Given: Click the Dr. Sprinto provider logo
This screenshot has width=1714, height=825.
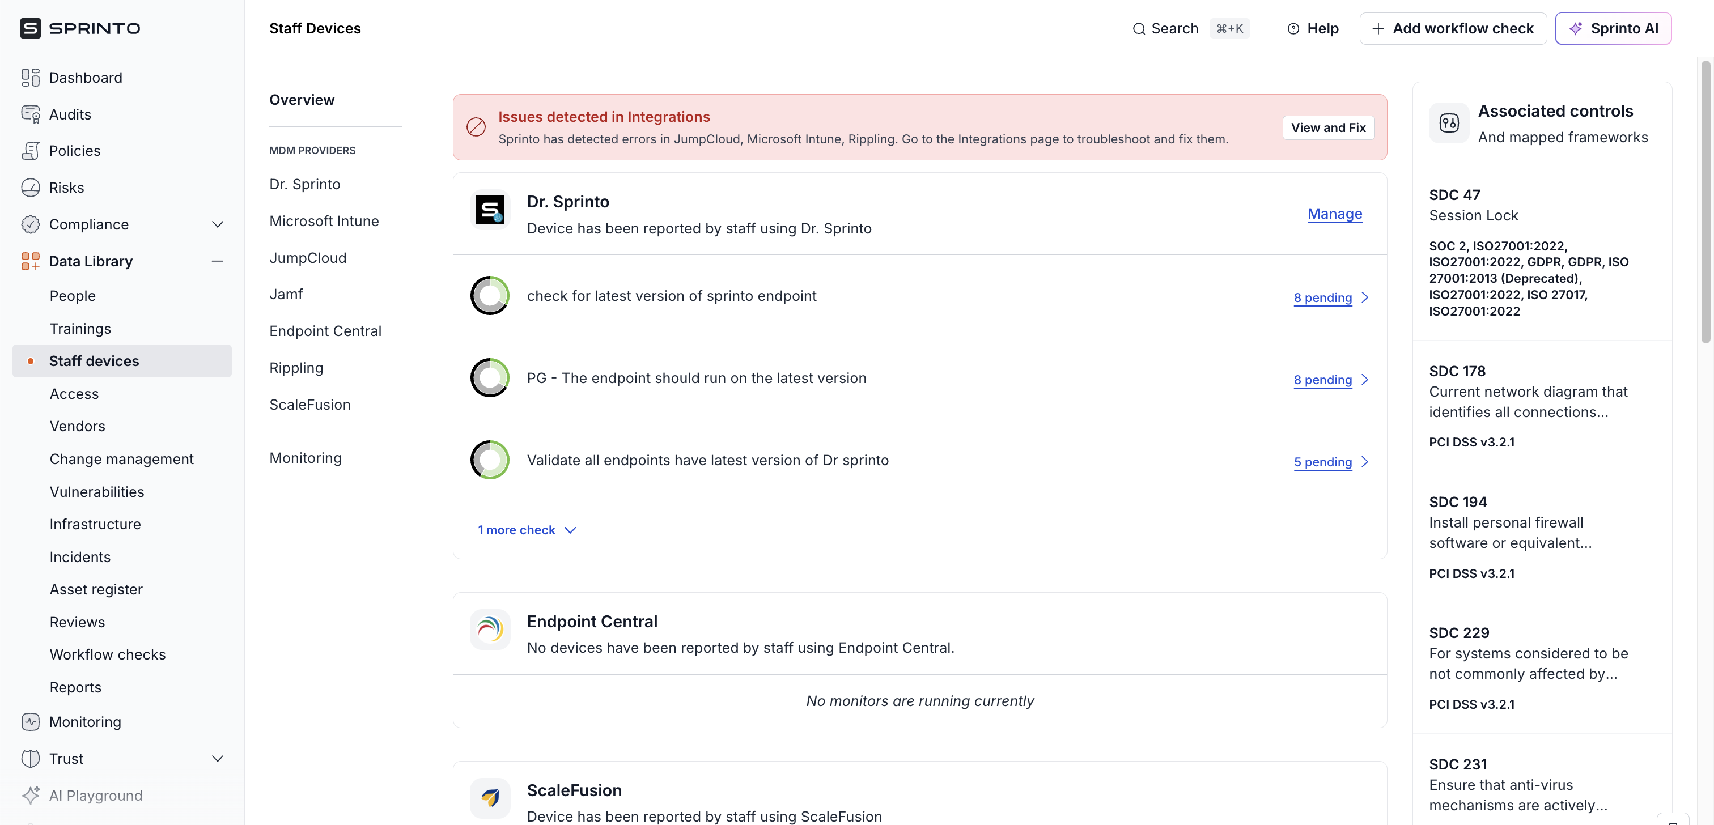Looking at the screenshot, I should click(x=490, y=210).
